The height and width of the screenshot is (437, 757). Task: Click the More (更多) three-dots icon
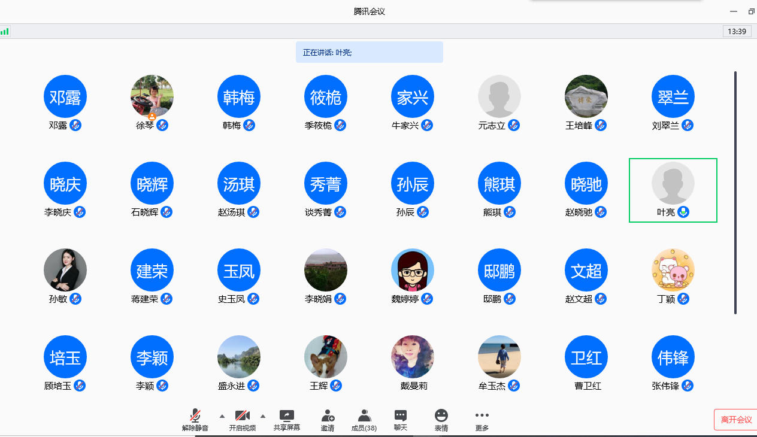coord(482,415)
